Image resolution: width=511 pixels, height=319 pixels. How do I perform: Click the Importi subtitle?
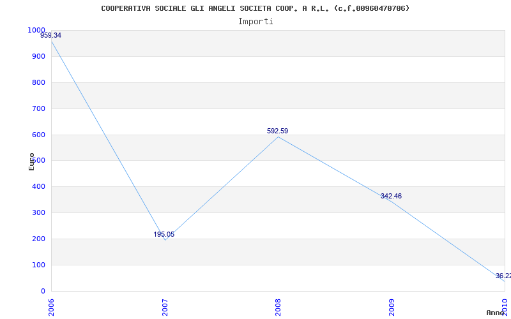click(x=255, y=22)
